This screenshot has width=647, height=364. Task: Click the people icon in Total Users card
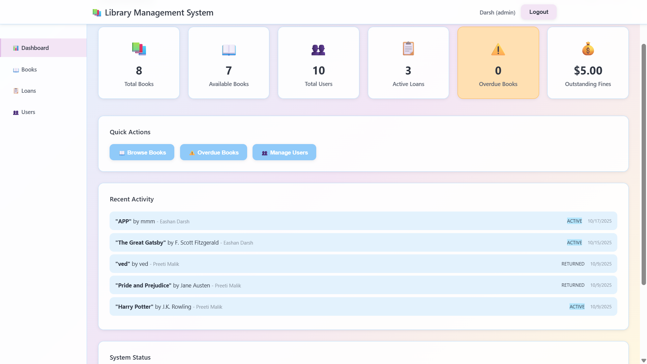[318, 50]
